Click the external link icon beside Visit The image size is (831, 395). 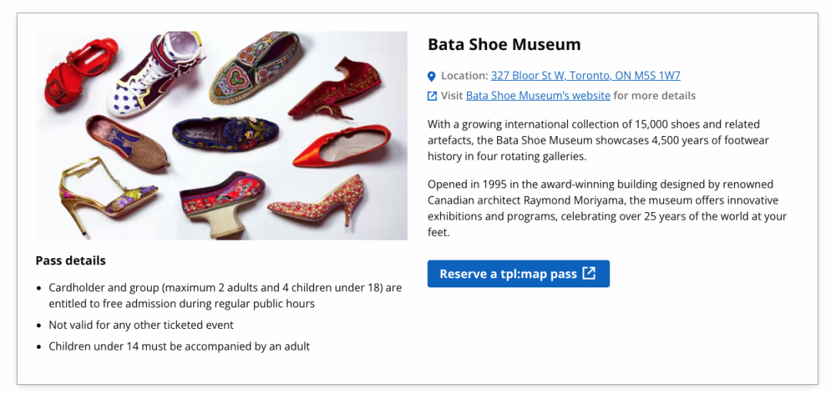point(432,96)
